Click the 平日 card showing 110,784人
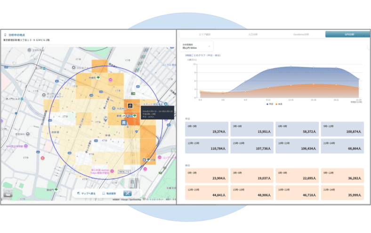This screenshot has height=233, width=371. tap(207, 146)
